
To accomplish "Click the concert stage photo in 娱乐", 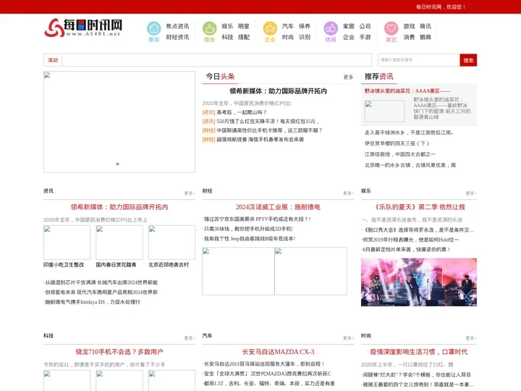I will tap(419, 282).
